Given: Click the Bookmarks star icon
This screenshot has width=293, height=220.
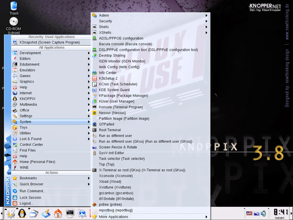Looking at the screenshot, I should [15, 178].
